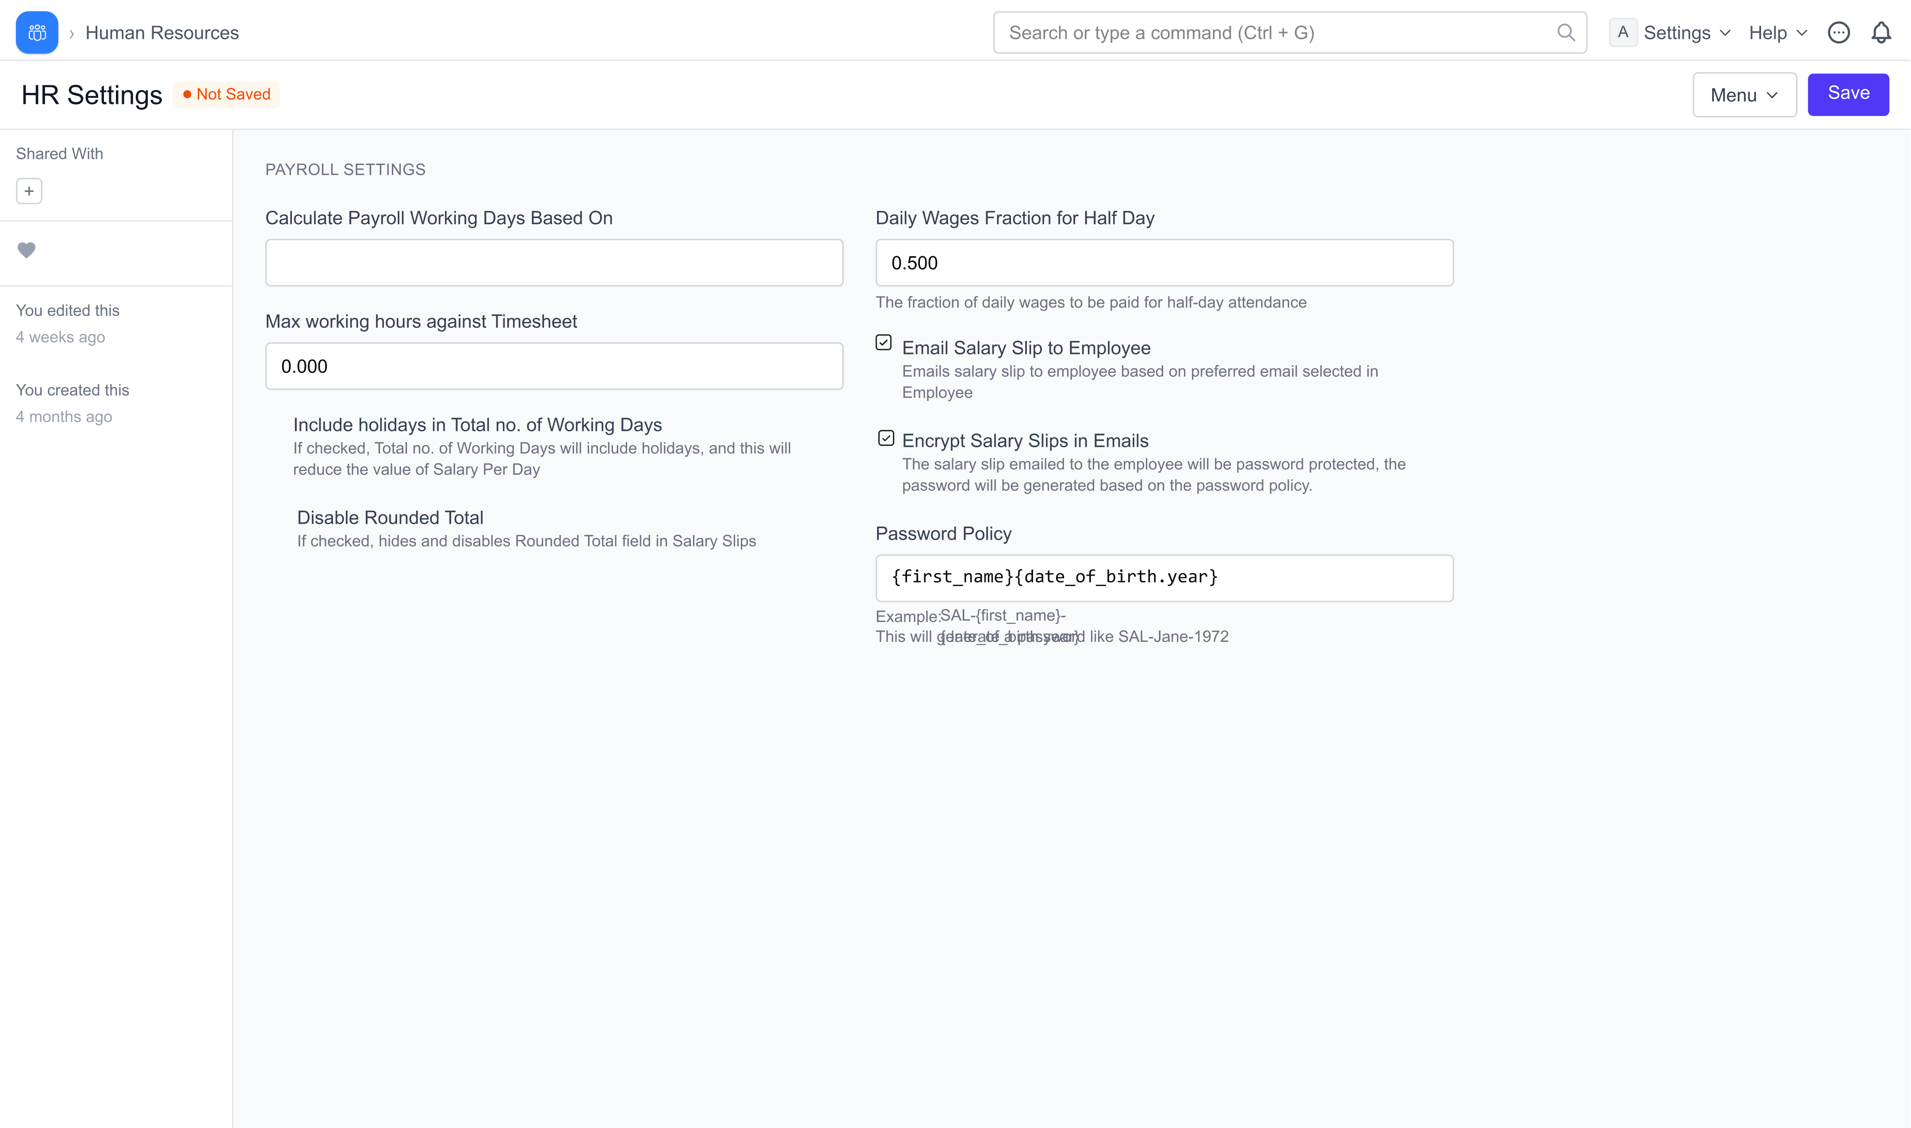
Task: Toggle Encrypt Salary Slips in Emails checkbox
Action: pyautogui.click(x=885, y=438)
